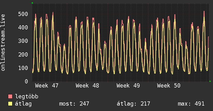Click the 400 y-axis tick label
213x111 pixels.
pyautogui.click(x=23, y=27)
